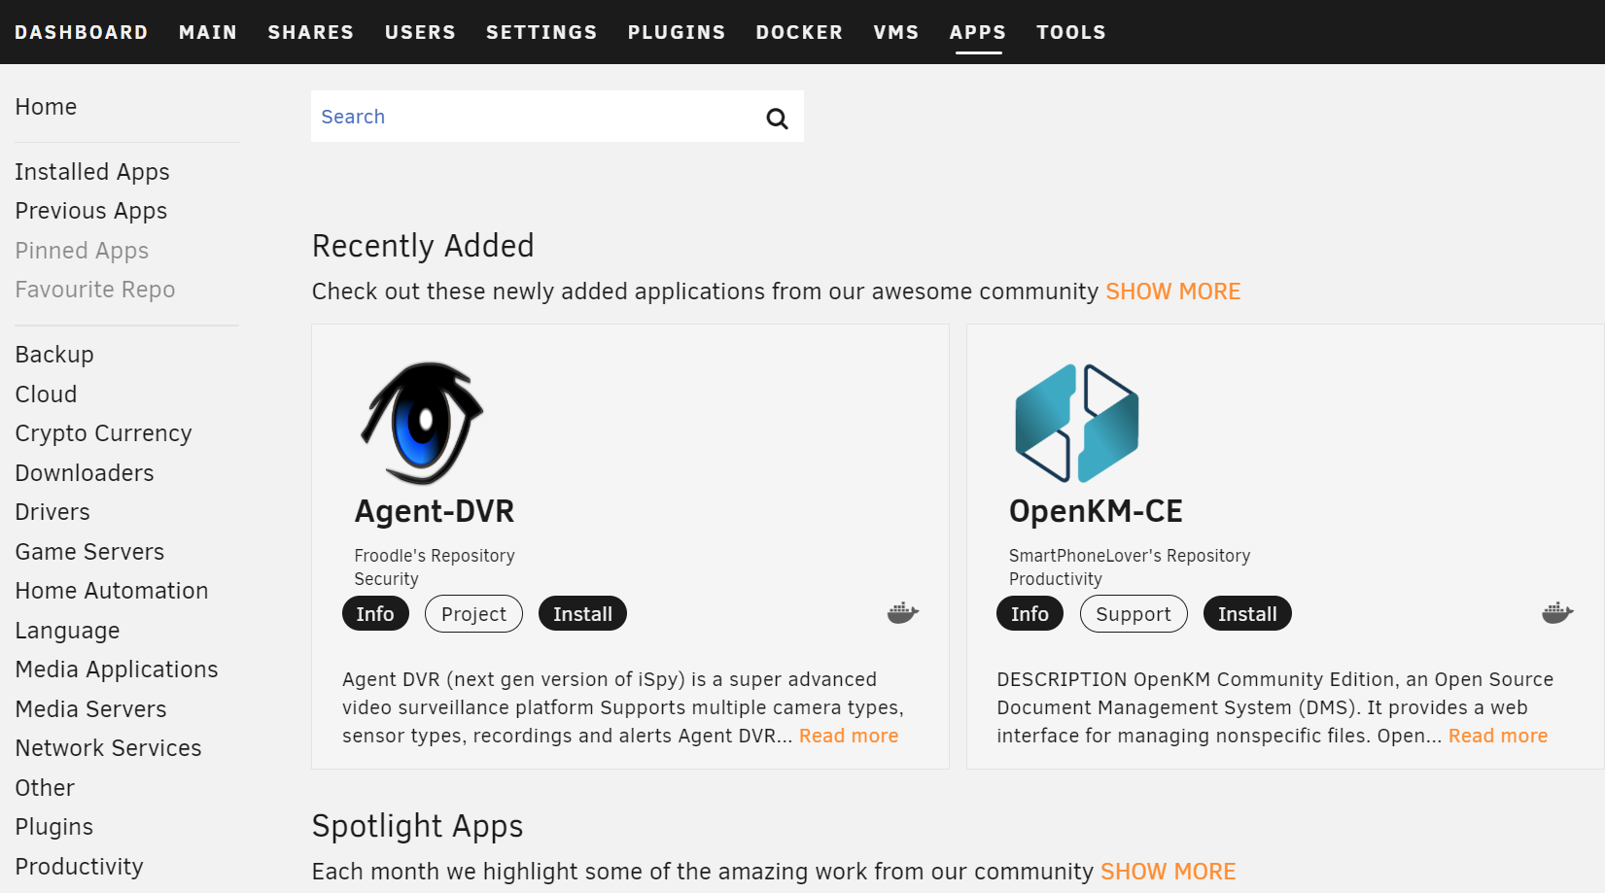Click Docker whale icon on Agent-DVR card
1605x893 pixels.
903,613
